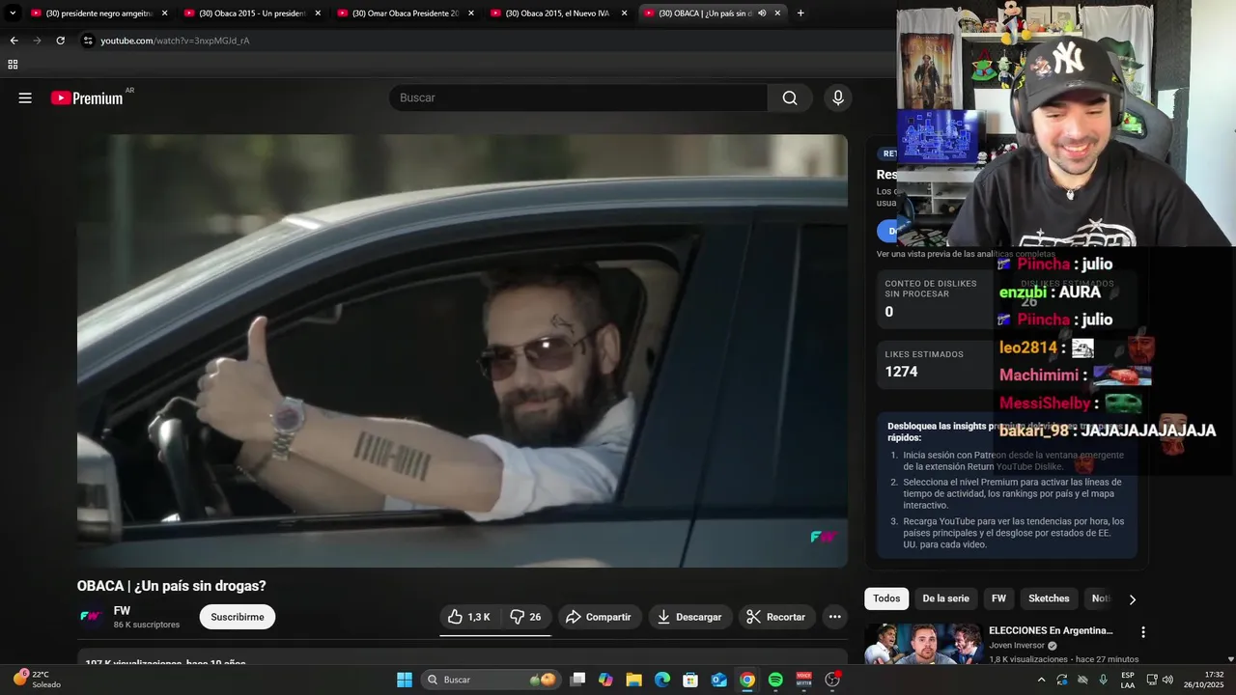Select the De la serie filter chip
Image resolution: width=1236 pixels, height=695 pixels.
click(x=945, y=598)
